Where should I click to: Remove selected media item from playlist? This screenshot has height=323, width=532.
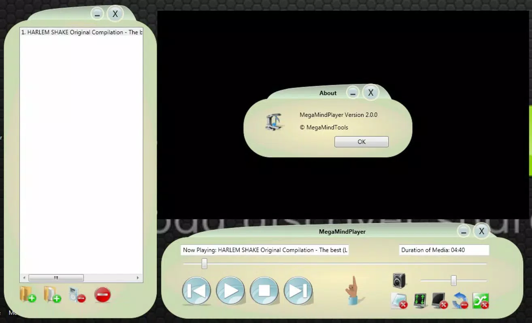coord(77,295)
